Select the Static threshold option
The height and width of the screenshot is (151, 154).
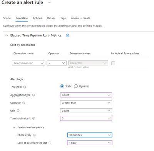62,86
